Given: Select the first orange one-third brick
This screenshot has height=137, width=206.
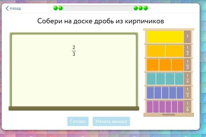Looking at the screenshot, I should tap(153, 65).
